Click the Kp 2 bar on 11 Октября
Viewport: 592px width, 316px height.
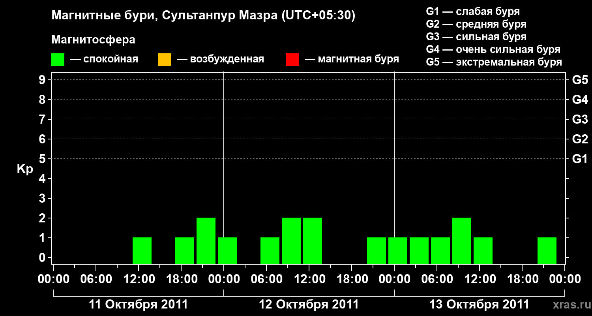point(206,241)
